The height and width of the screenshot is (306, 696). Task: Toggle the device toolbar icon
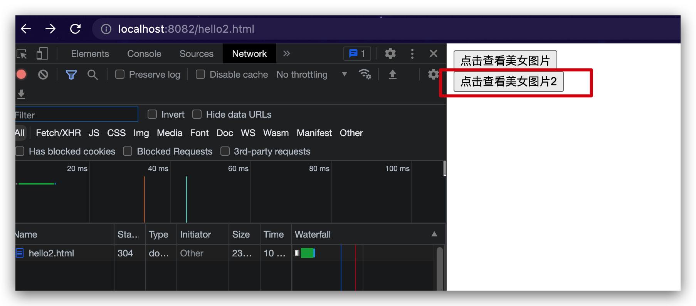[42, 54]
